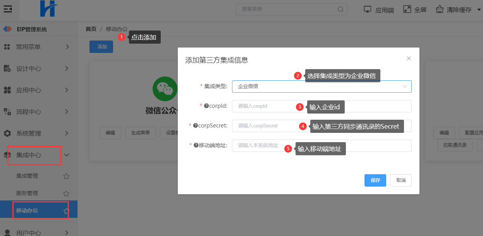Screen dimensions: 483x236
Task: Open the 集成管理 submenu item
Action: (x=27, y=176)
